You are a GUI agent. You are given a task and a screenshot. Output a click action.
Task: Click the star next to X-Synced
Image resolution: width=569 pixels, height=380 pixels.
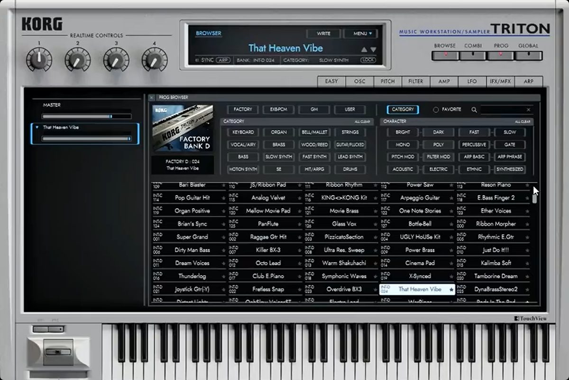[451, 276]
